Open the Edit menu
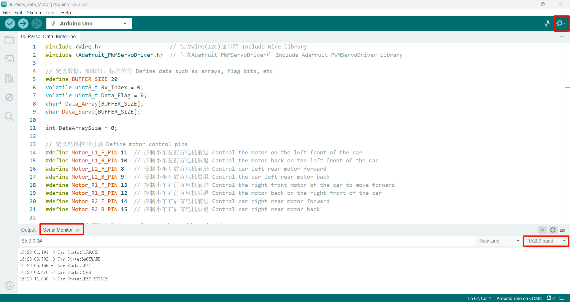This screenshot has width=570, height=302. click(18, 12)
